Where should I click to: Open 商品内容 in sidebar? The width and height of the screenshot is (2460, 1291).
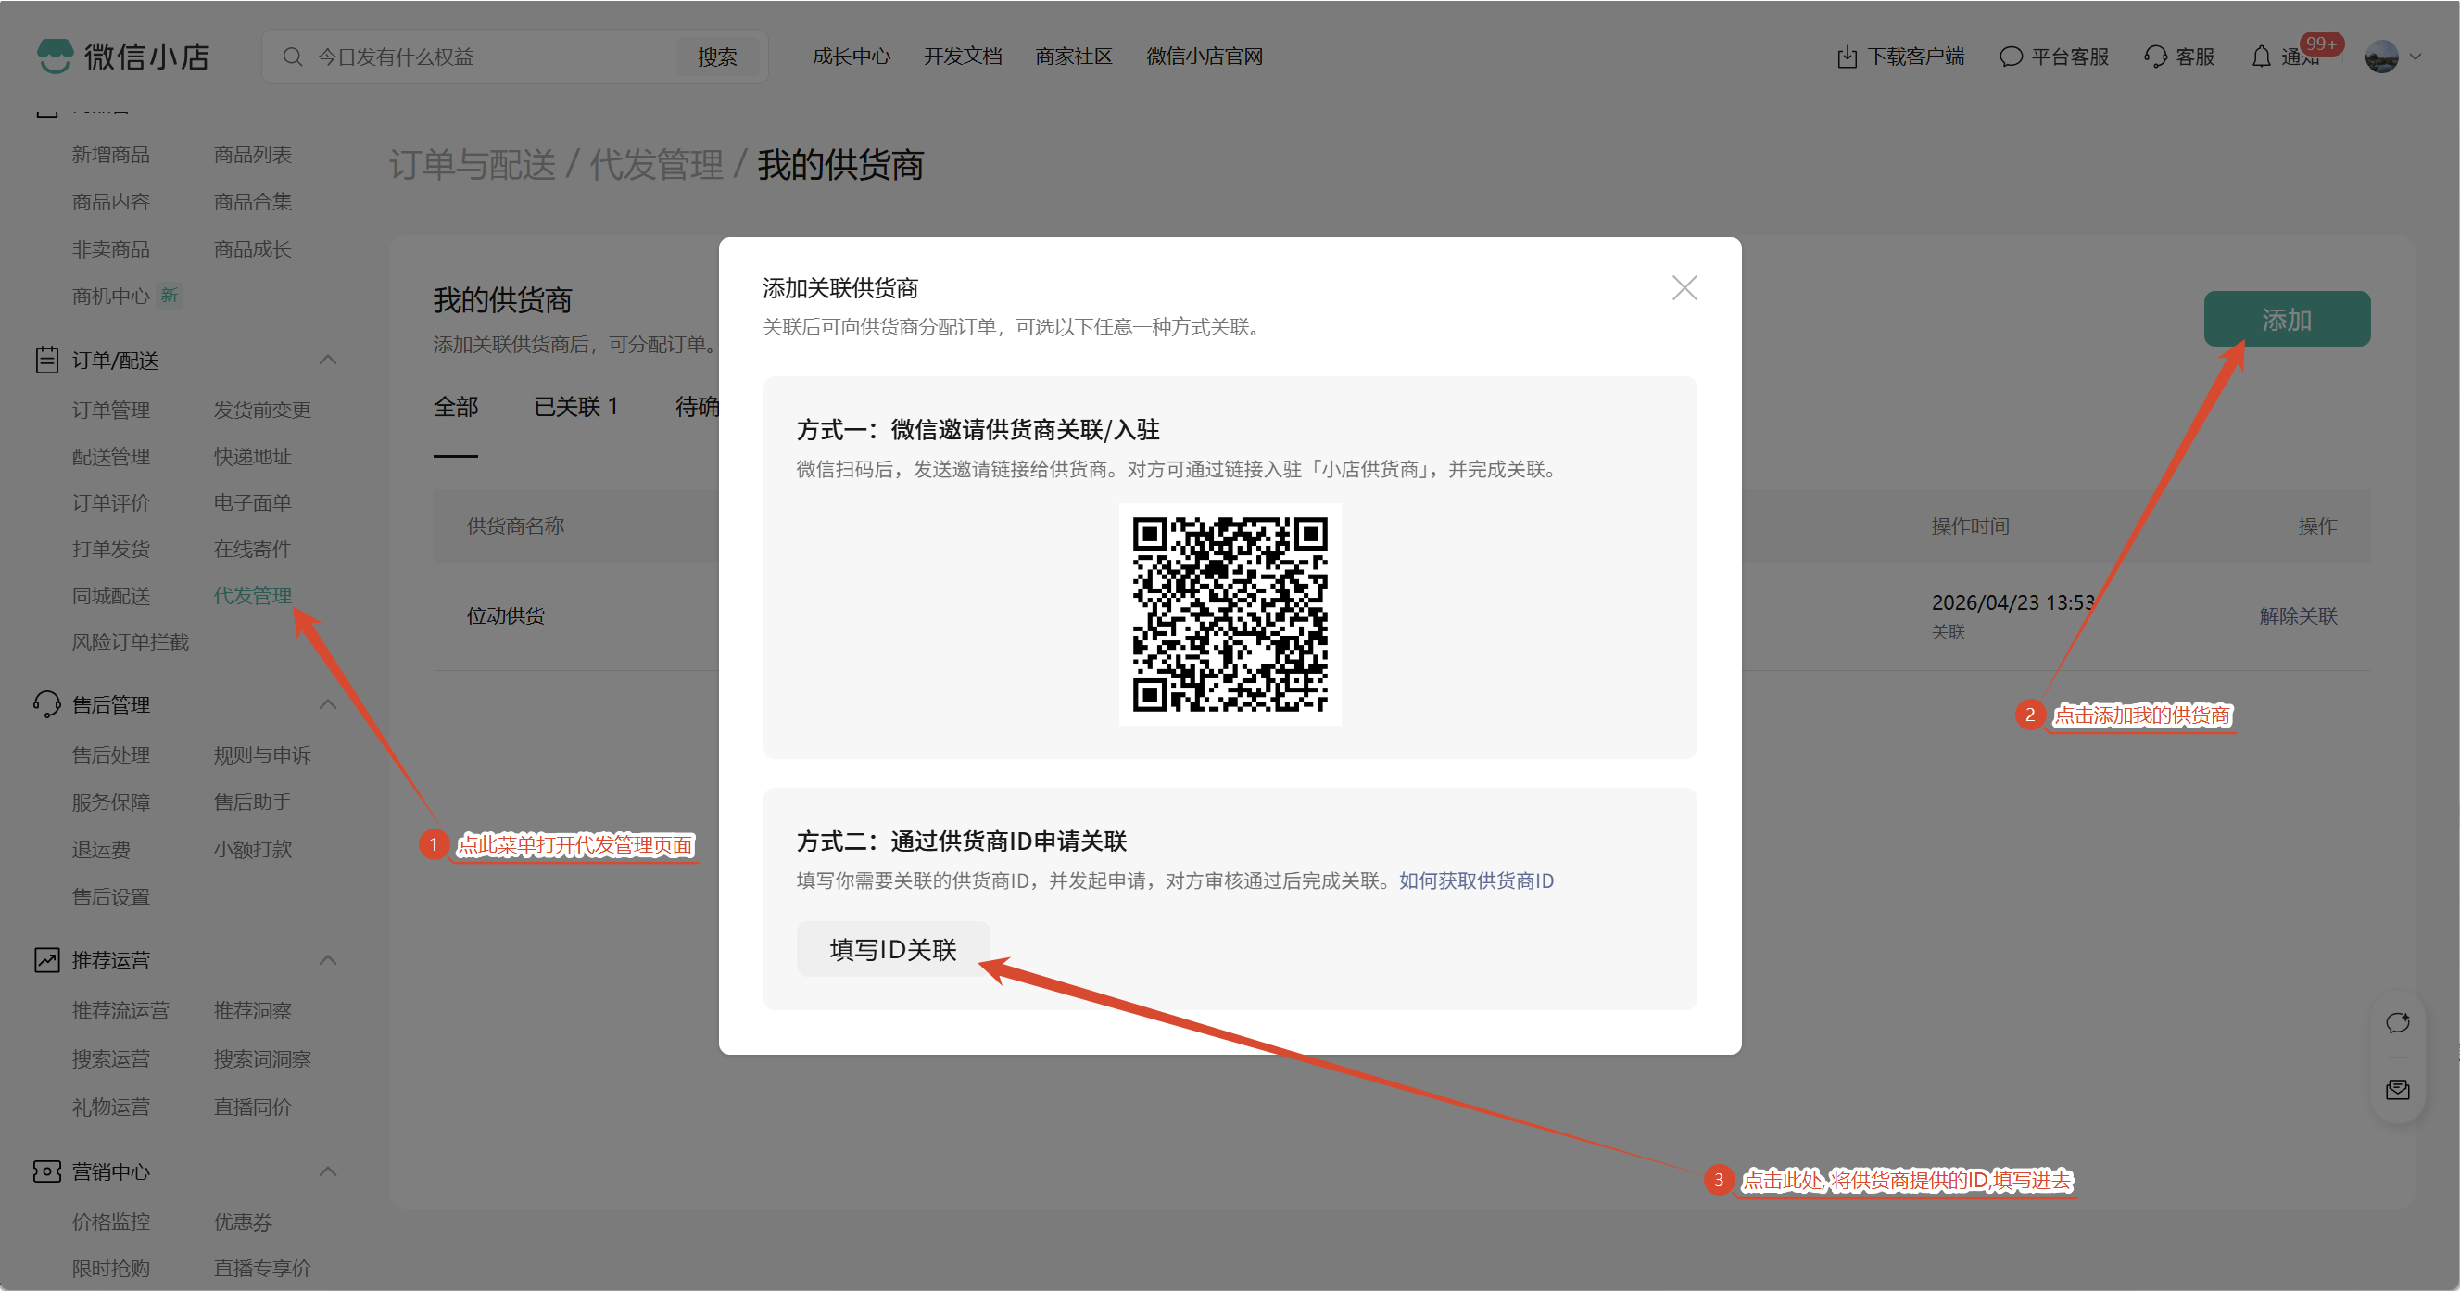point(111,201)
